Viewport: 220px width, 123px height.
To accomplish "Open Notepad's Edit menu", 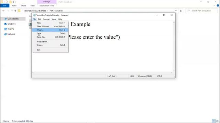I will (x=40, y=19).
